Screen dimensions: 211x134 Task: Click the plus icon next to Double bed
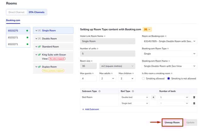153,97
